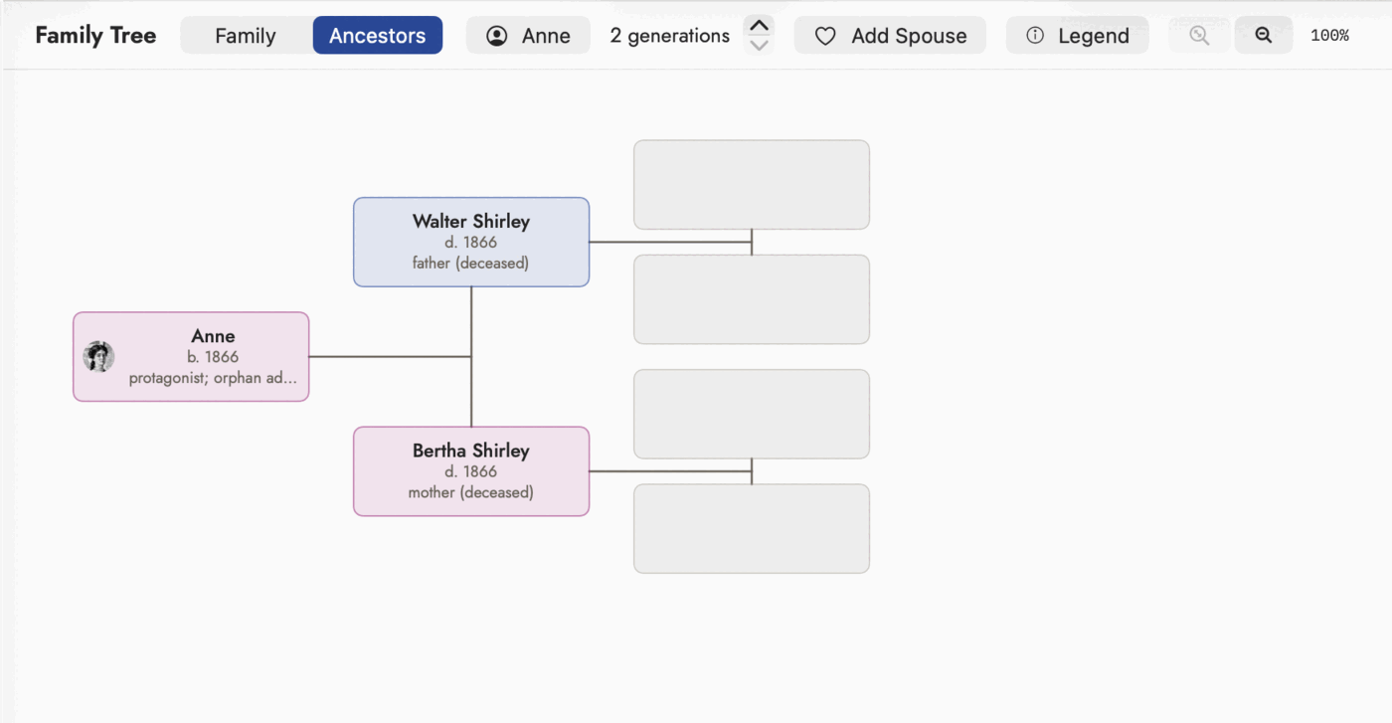Click 'd. 1866' under Walter Shirley
Screen dimensions: 1392x723
pyautogui.click(x=471, y=243)
